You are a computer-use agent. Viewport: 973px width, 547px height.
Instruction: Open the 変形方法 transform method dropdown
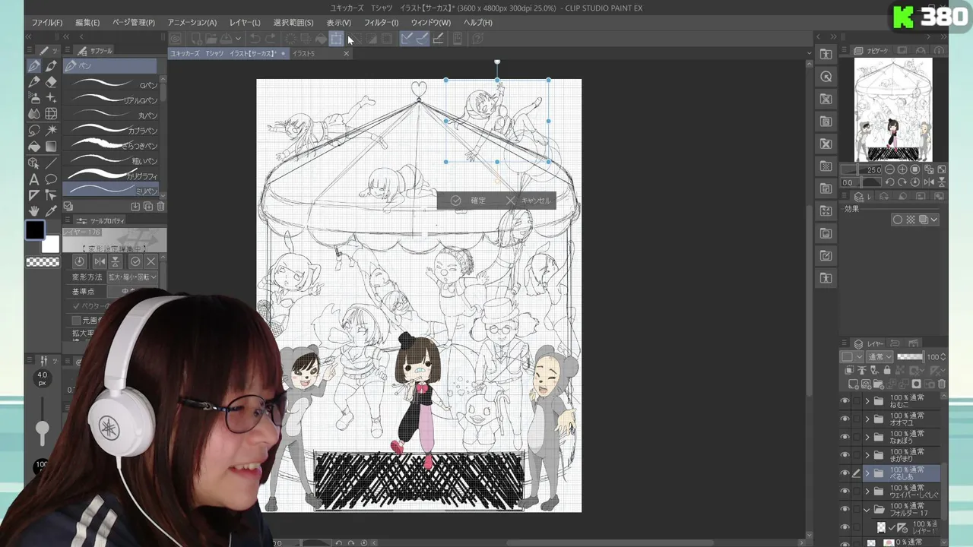coord(132,277)
